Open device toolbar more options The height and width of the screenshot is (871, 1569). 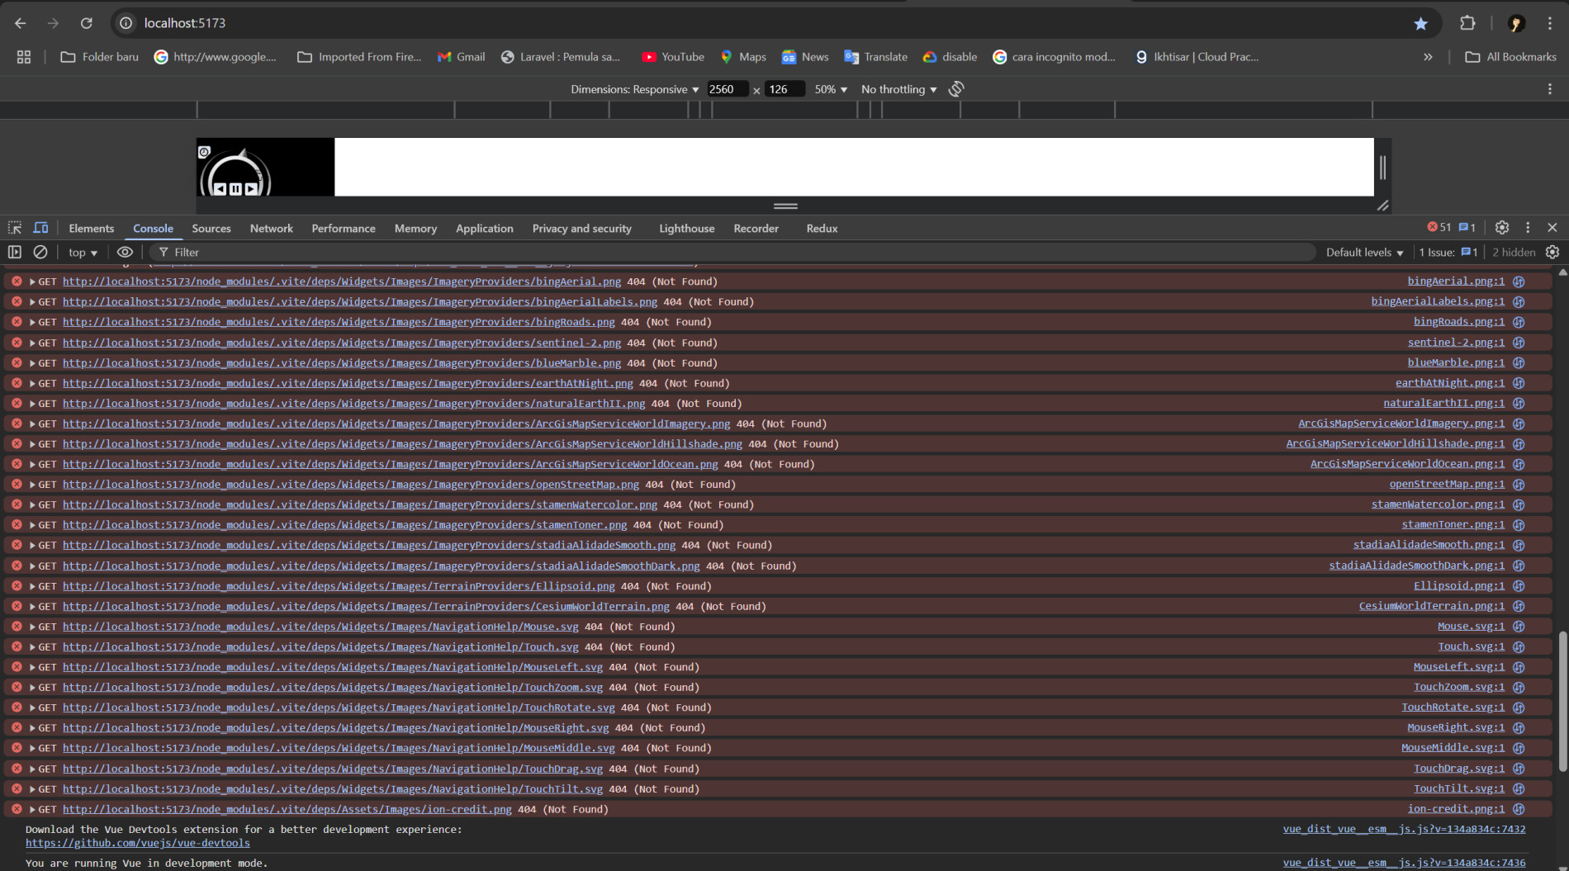[1550, 89]
